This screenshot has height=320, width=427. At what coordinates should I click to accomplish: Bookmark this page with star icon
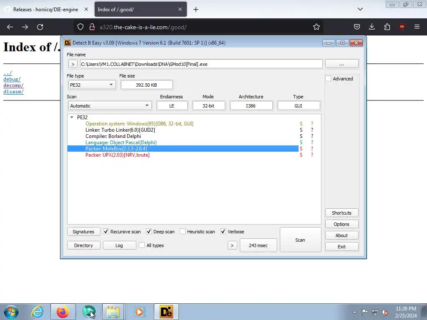point(316,27)
